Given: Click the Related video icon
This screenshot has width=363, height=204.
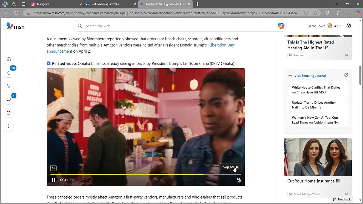Looking at the screenshot, I should point(48,63).
